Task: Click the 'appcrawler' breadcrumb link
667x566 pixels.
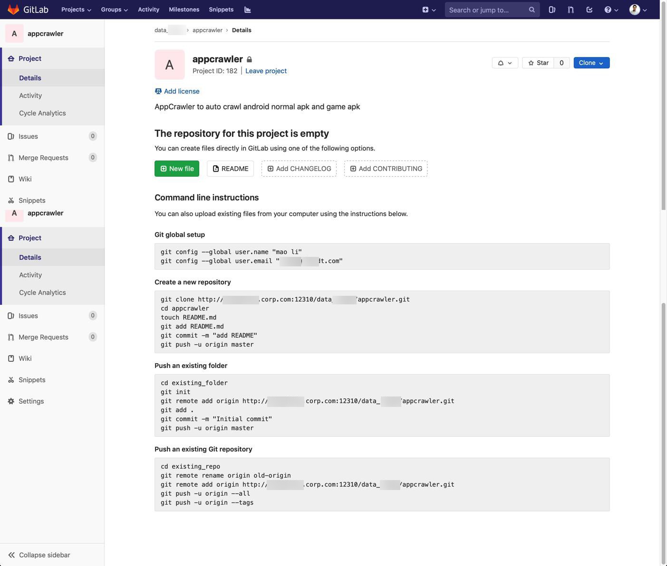Action: pos(207,30)
